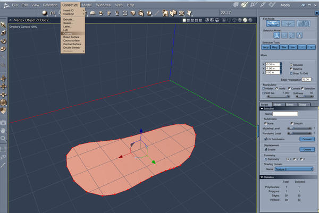Viewport: 319px width, 213px height.
Task: Toggle the Symmetry checkbox
Action: (x=266, y=159)
